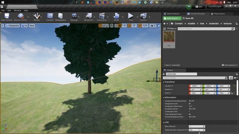Open the Perspective view mode menu

pyautogui.click(x=12, y=26)
